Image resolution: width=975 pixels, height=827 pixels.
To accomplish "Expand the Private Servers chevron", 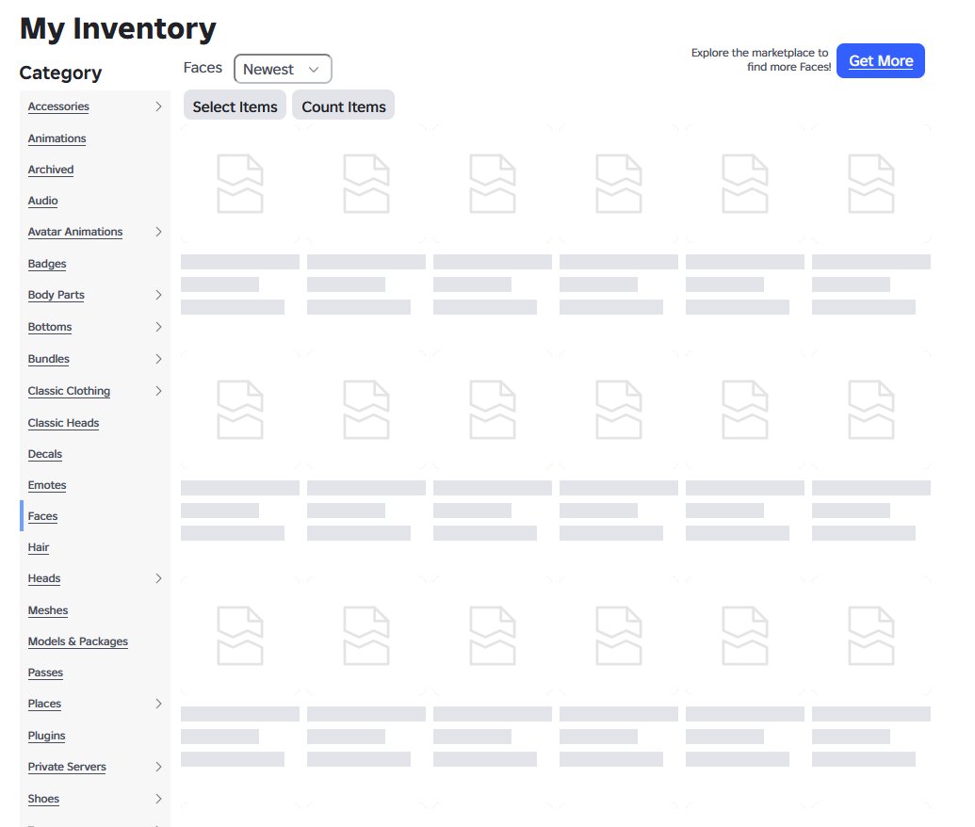I will click(x=158, y=767).
